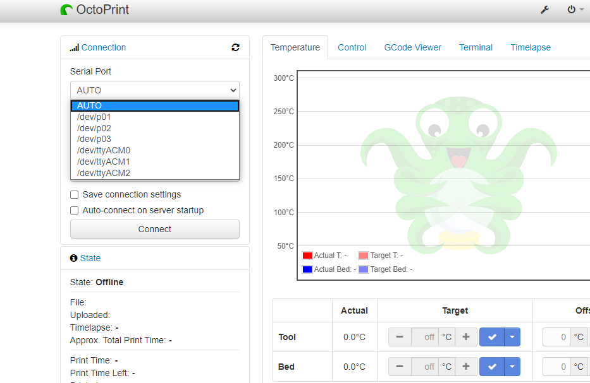Screen dimensions: 590x383
Task: Click the Connection signal bars icon
Action: coord(74,48)
